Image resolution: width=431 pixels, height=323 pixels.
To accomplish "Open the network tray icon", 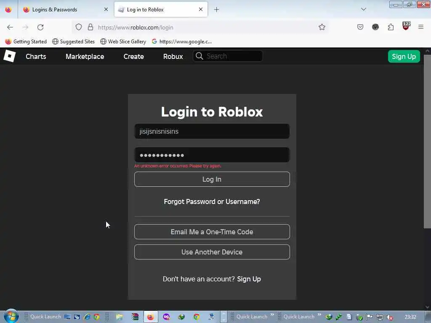I will 380,317.
